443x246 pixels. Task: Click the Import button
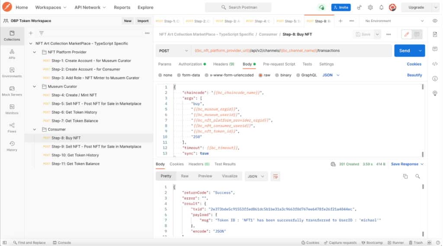[143, 21]
